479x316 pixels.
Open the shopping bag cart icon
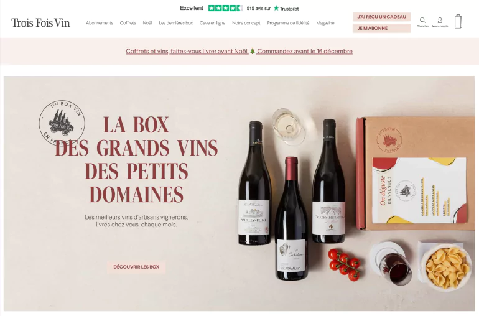click(x=458, y=21)
